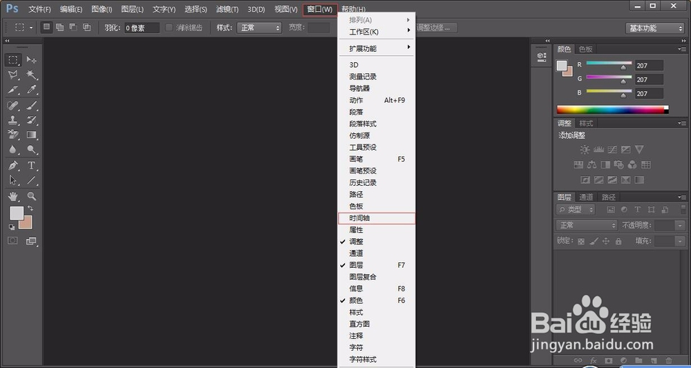This screenshot has width=691, height=368.
Task: Open the 滤镜(T) menu
Action: 227,9
